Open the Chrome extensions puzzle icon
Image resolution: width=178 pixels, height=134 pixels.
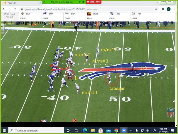pyautogui.click(x=163, y=9)
